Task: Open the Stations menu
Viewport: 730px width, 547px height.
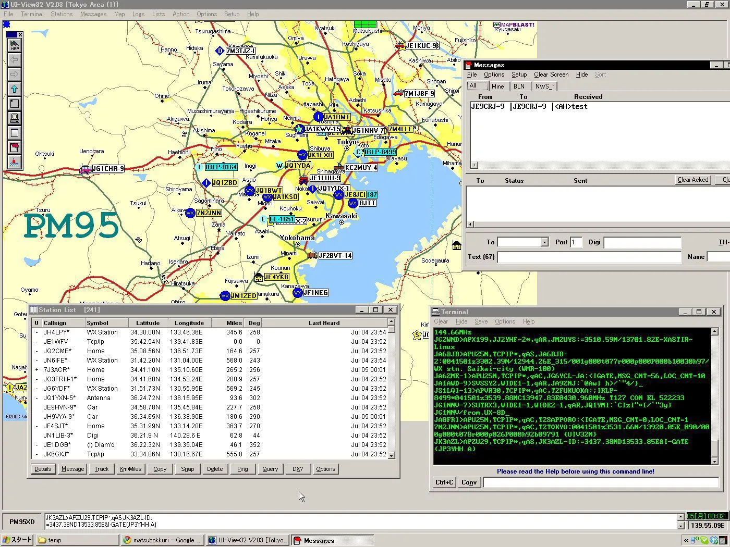Action: (x=62, y=14)
